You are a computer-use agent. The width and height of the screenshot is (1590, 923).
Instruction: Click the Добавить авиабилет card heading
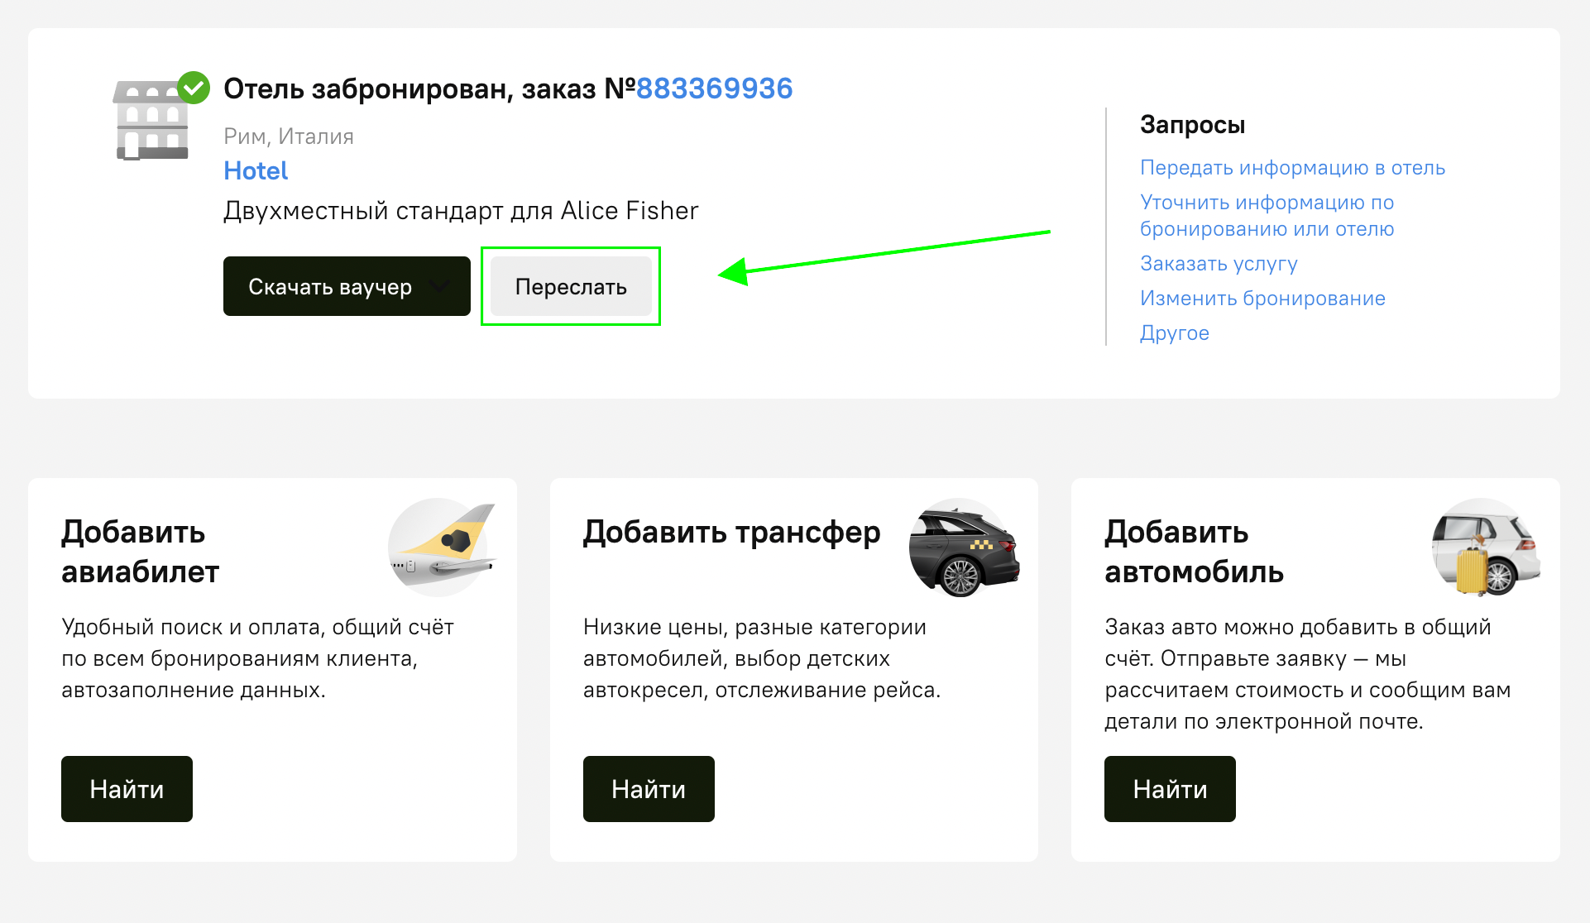pyautogui.click(x=141, y=552)
